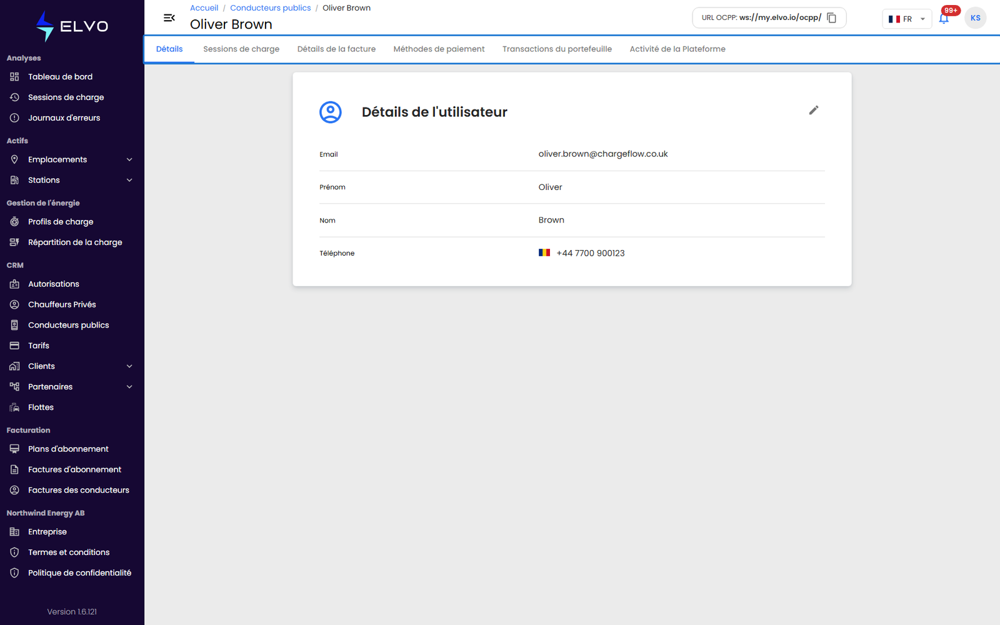Screen dimensions: 1000x625
Task: Click the Profils de charge icon
Action: click(x=14, y=222)
